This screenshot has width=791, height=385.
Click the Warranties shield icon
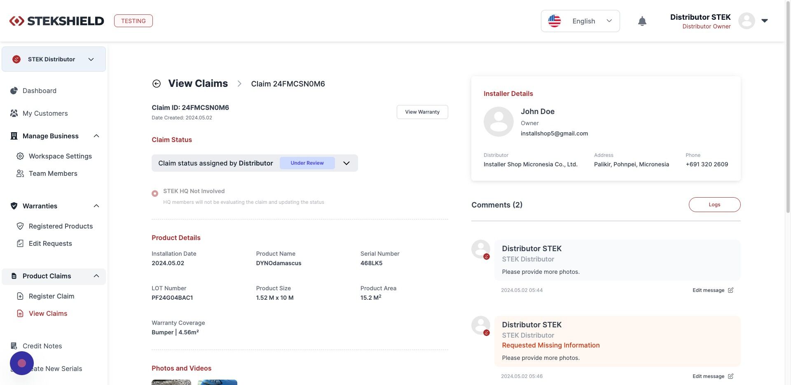point(14,206)
